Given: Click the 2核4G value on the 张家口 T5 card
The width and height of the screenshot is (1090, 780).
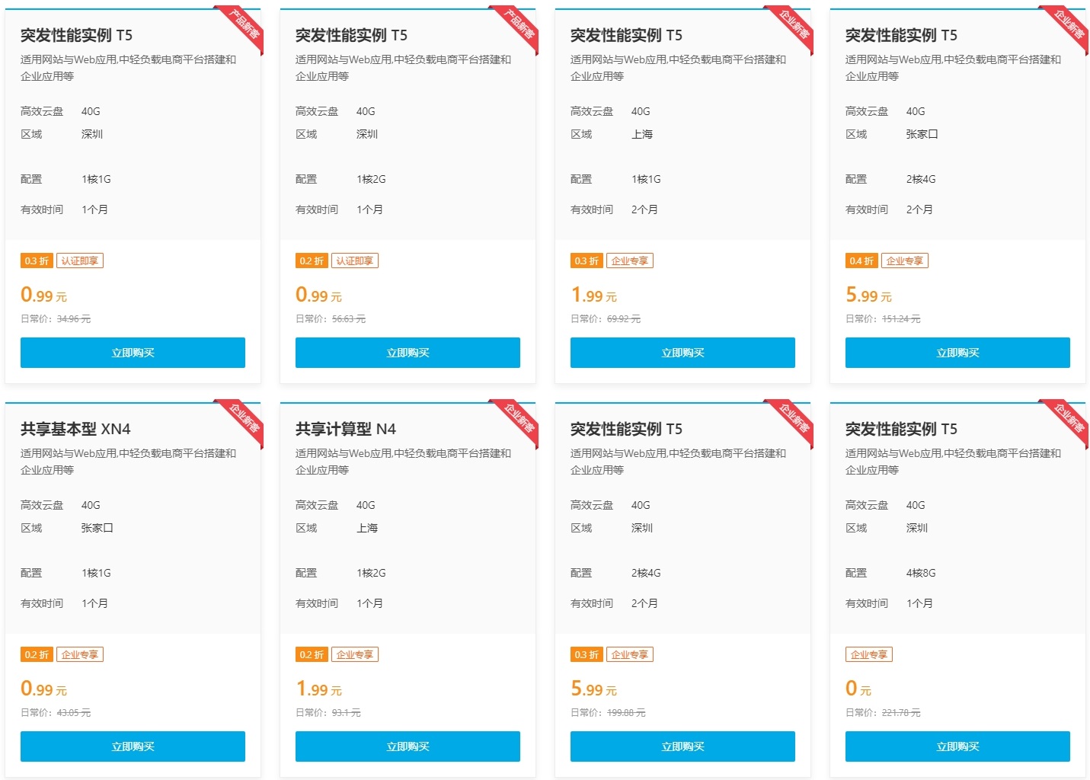Looking at the screenshot, I should pyautogui.click(x=921, y=179).
